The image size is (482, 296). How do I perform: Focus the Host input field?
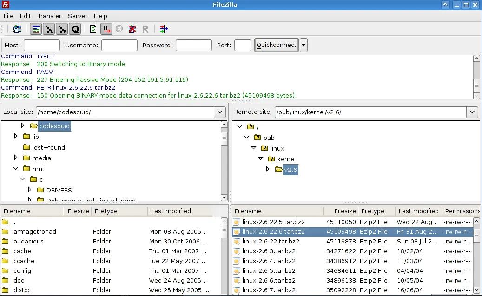[x=42, y=45]
